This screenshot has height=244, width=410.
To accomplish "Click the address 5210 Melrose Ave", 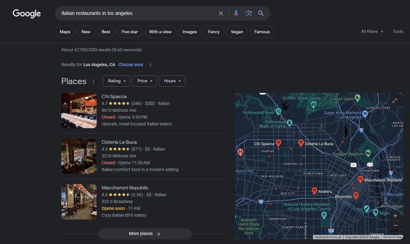I will tap(119, 156).
